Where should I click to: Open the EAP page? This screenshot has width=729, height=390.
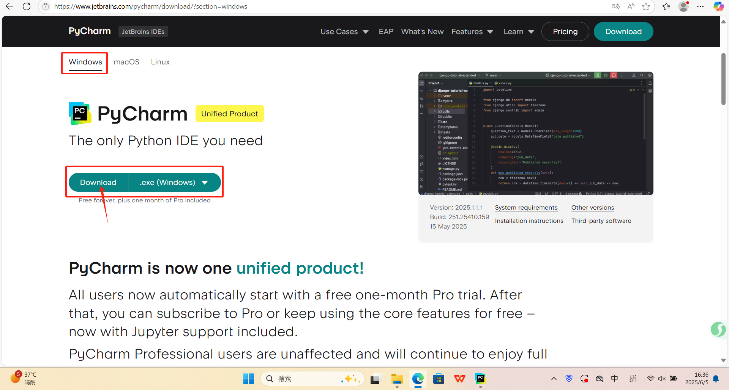coord(386,31)
